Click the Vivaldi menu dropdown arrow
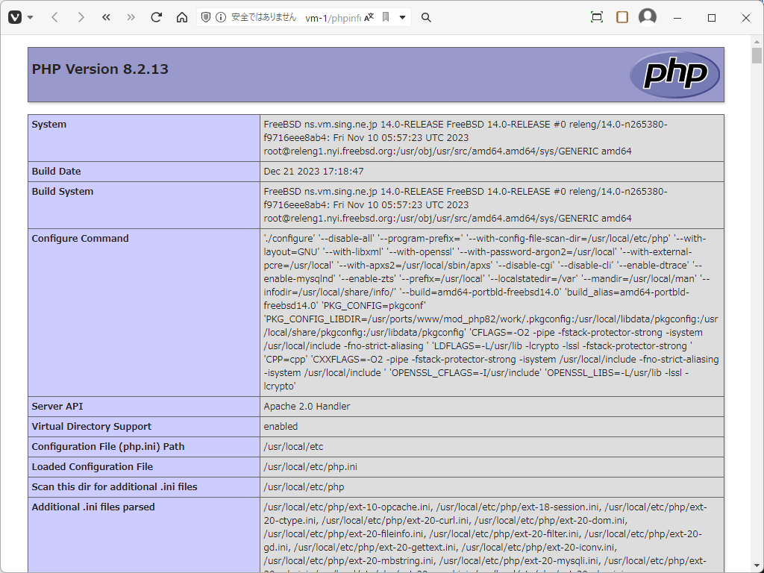The image size is (764, 573). point(30,18)
